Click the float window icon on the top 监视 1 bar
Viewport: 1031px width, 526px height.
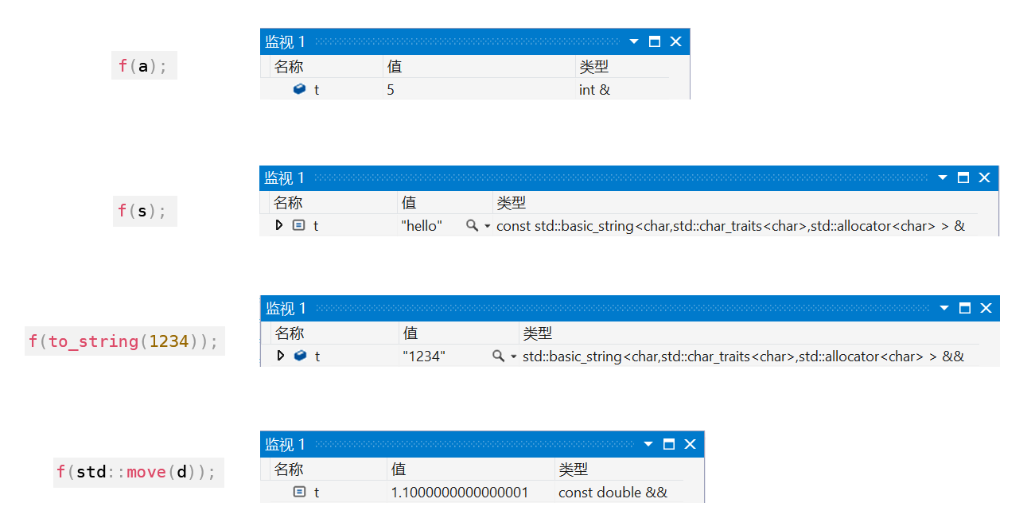(x=654, y=41)
